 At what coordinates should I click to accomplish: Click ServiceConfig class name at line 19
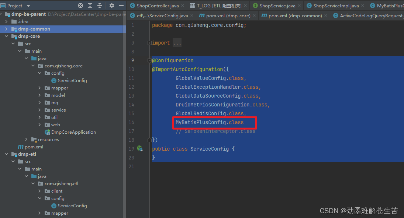pyautogui.click(x=210, y=149)
